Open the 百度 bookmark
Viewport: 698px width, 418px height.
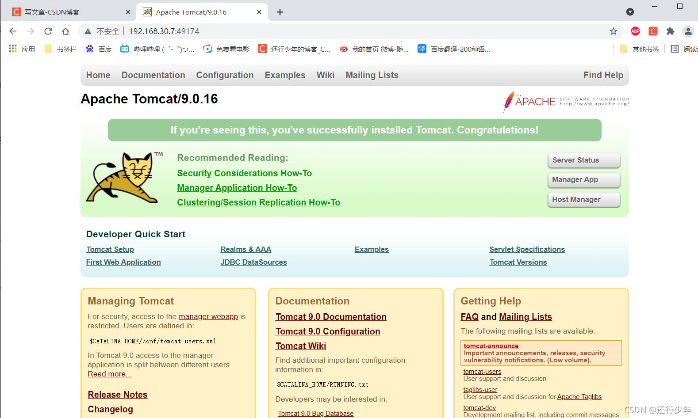pyautogui.click(x=99, y=49)
